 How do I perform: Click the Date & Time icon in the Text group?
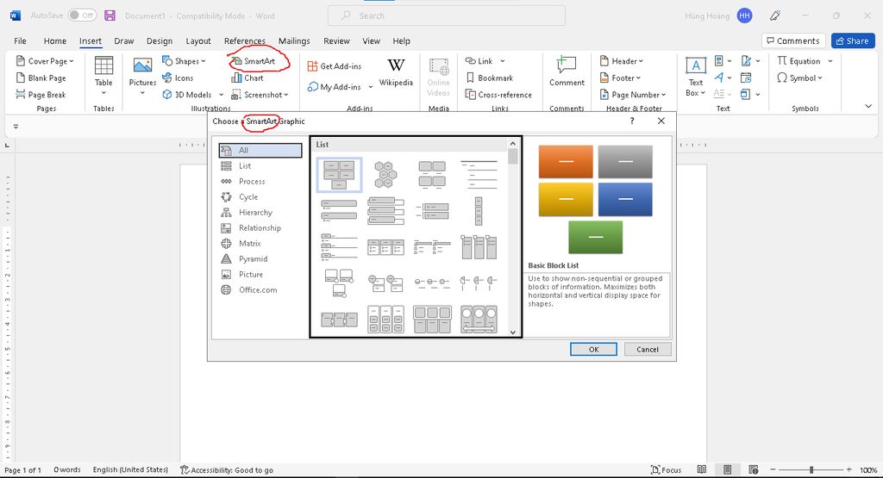point(746,78)
